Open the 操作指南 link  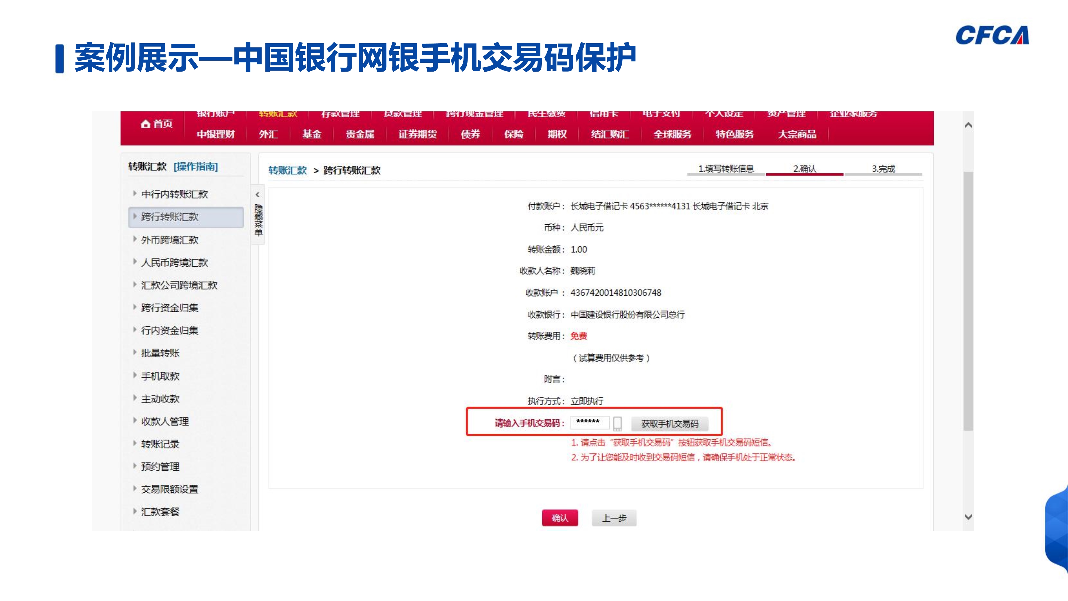196,167
